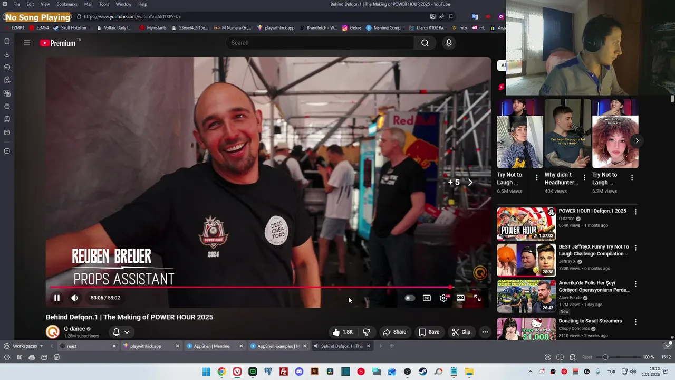The width and height of the screenshot is (675, 380).
Task: Open the Help menu
Action: tap(142, 4)
